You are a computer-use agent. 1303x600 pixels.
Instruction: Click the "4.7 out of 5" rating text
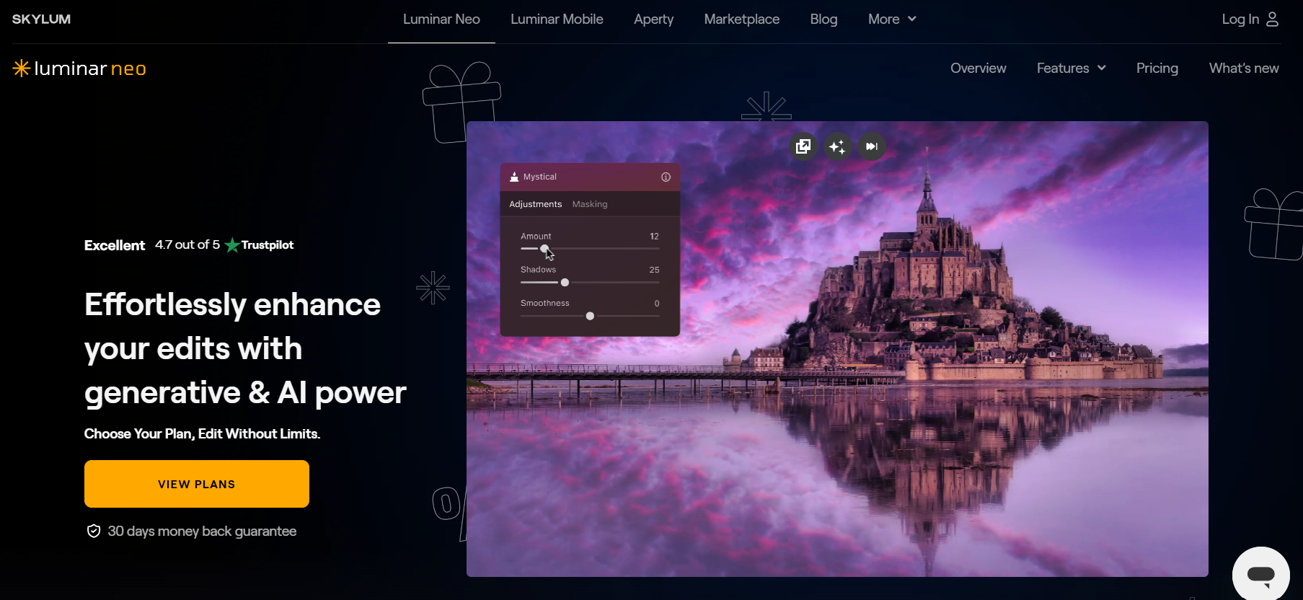187,244
